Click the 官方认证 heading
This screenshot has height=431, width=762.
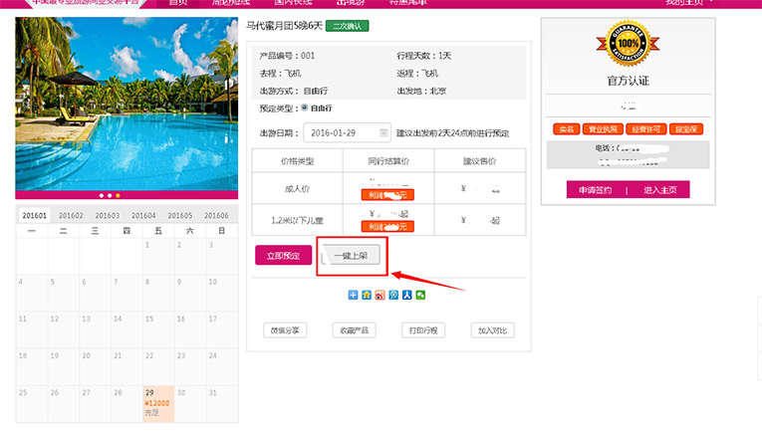point(628,81)
